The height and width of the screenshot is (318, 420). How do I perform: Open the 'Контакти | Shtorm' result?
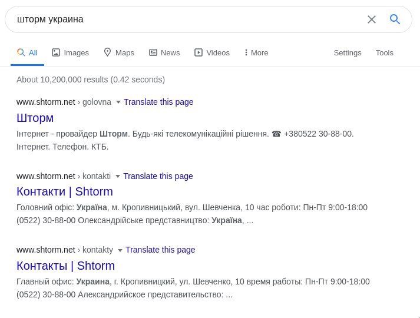coord(65,191)
